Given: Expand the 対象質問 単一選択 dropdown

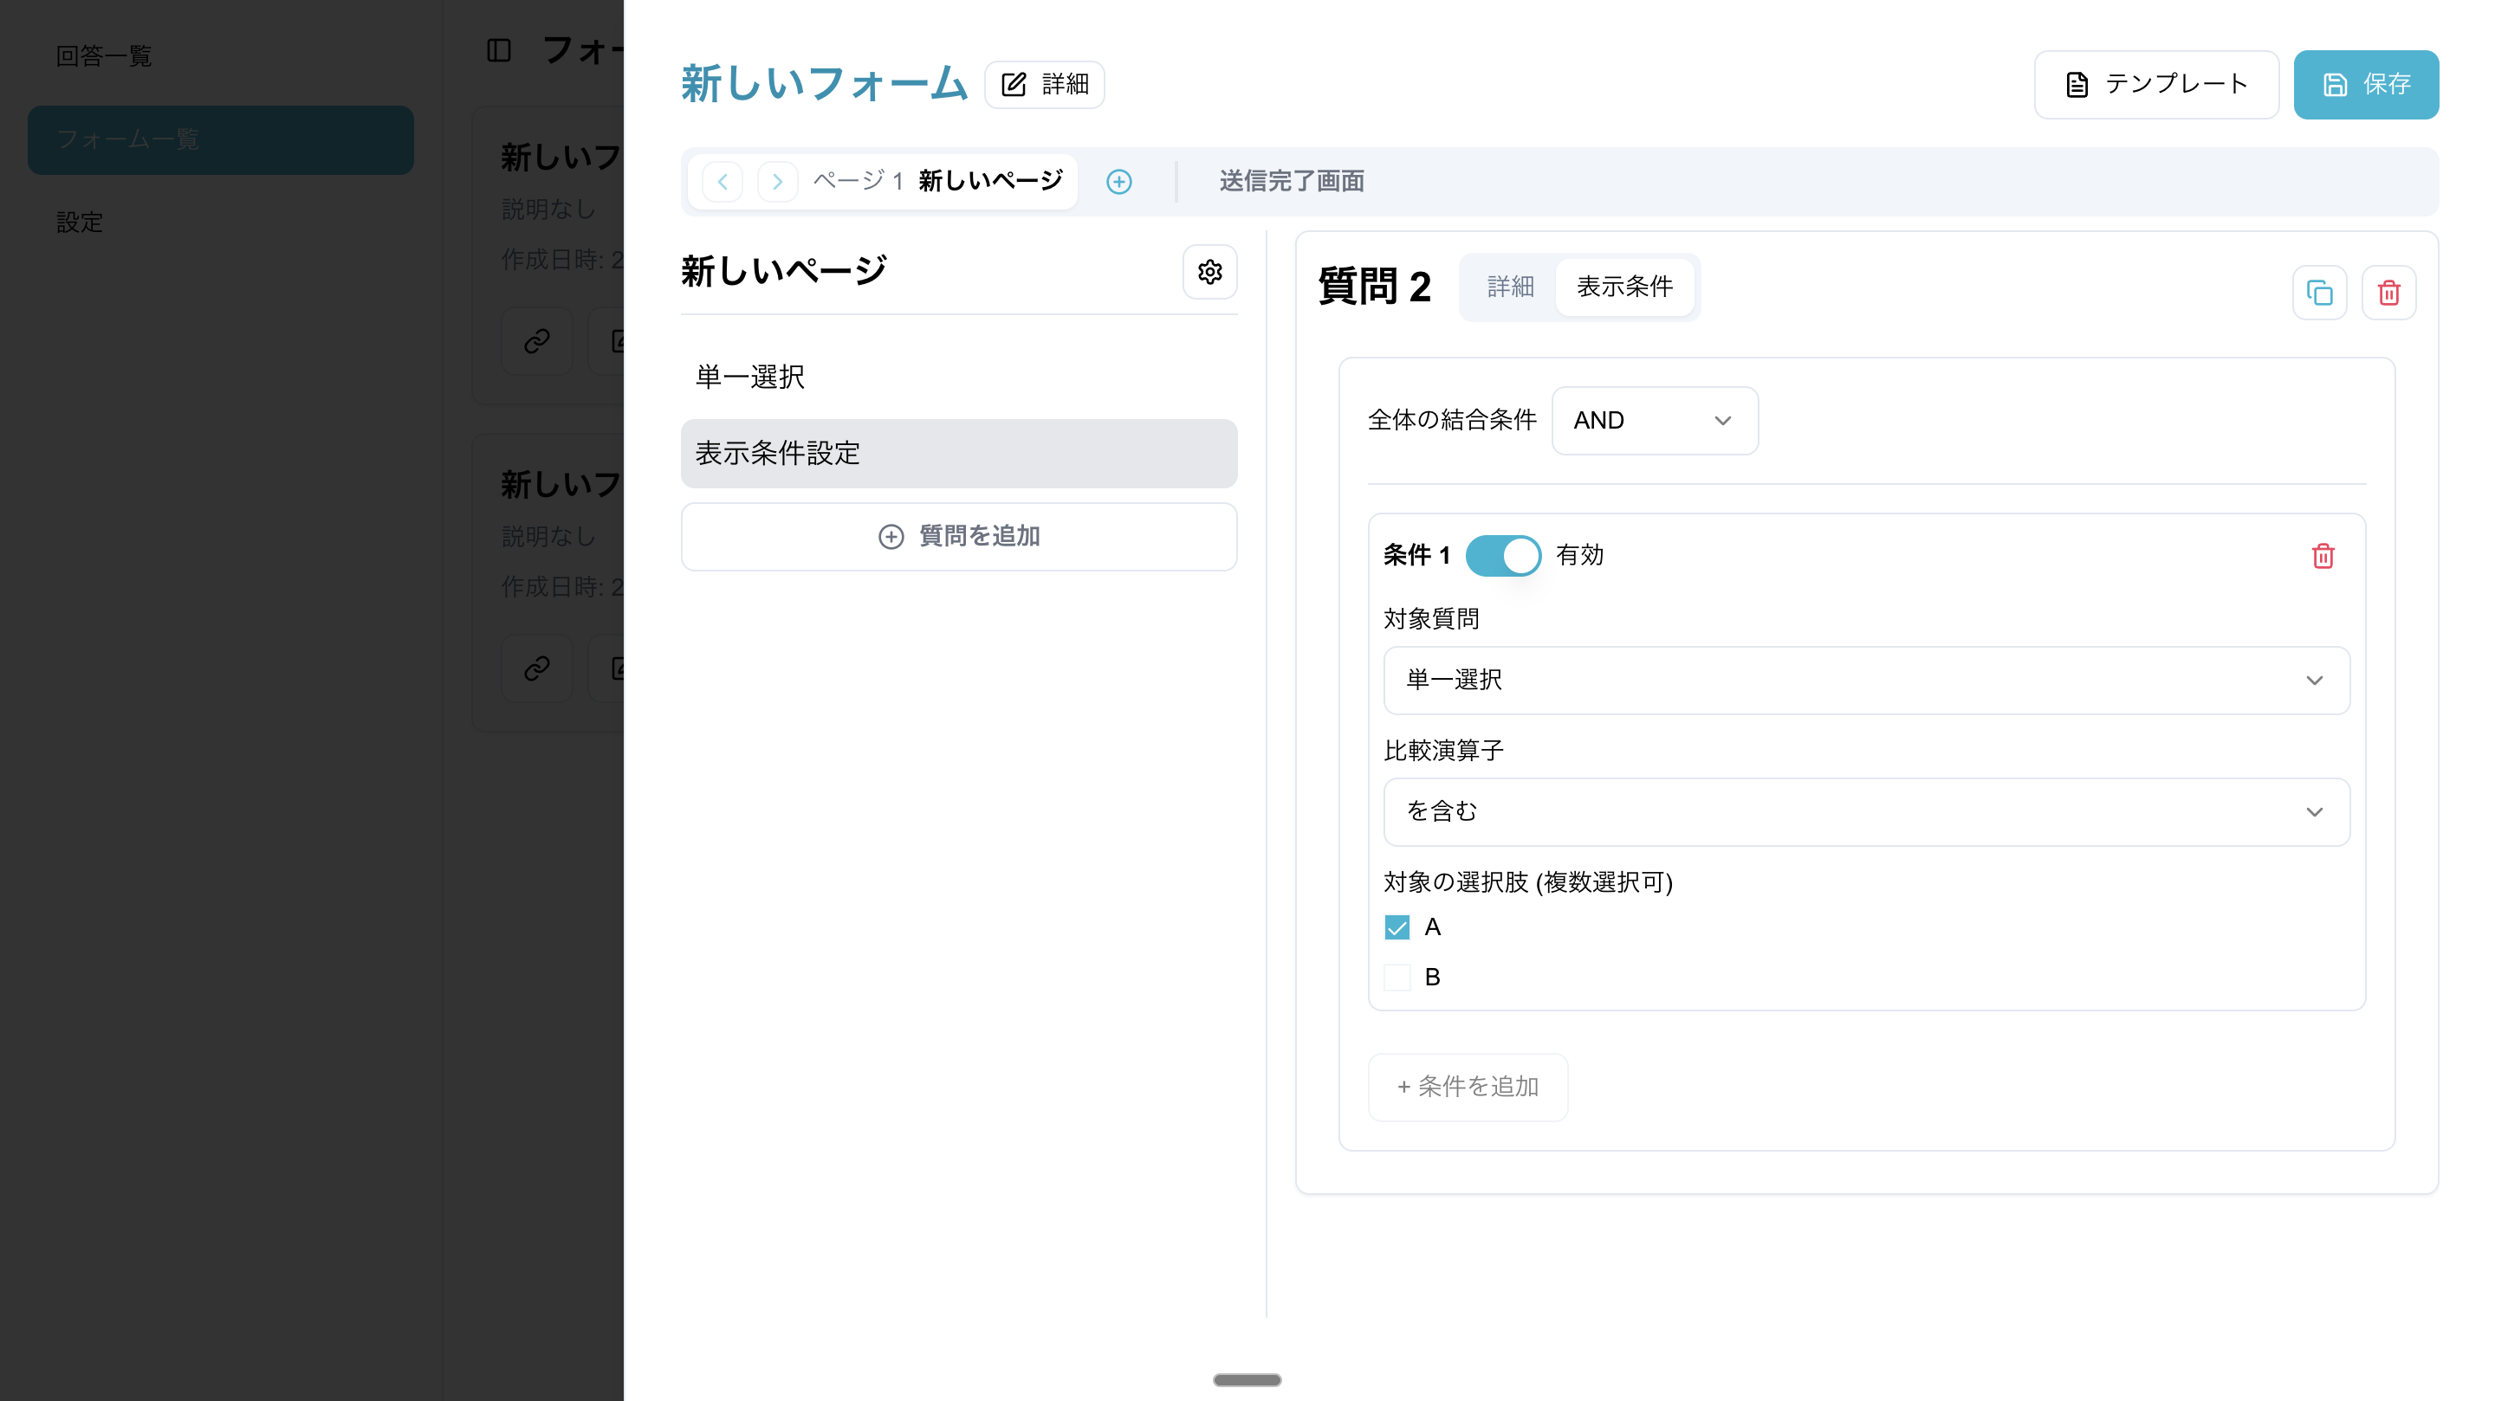Looking at the screenshot, I should point(1865,681).
